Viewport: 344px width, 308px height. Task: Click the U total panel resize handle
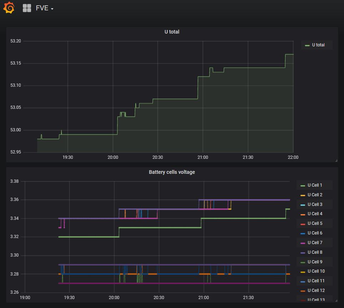pyautogui.click(x=336, y=161)
